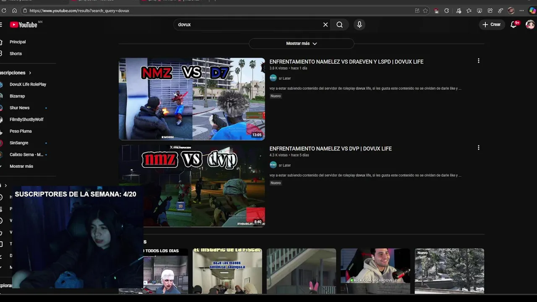Click the Nuevo badge under DRAEVEN video

click(x=276, y=96)
